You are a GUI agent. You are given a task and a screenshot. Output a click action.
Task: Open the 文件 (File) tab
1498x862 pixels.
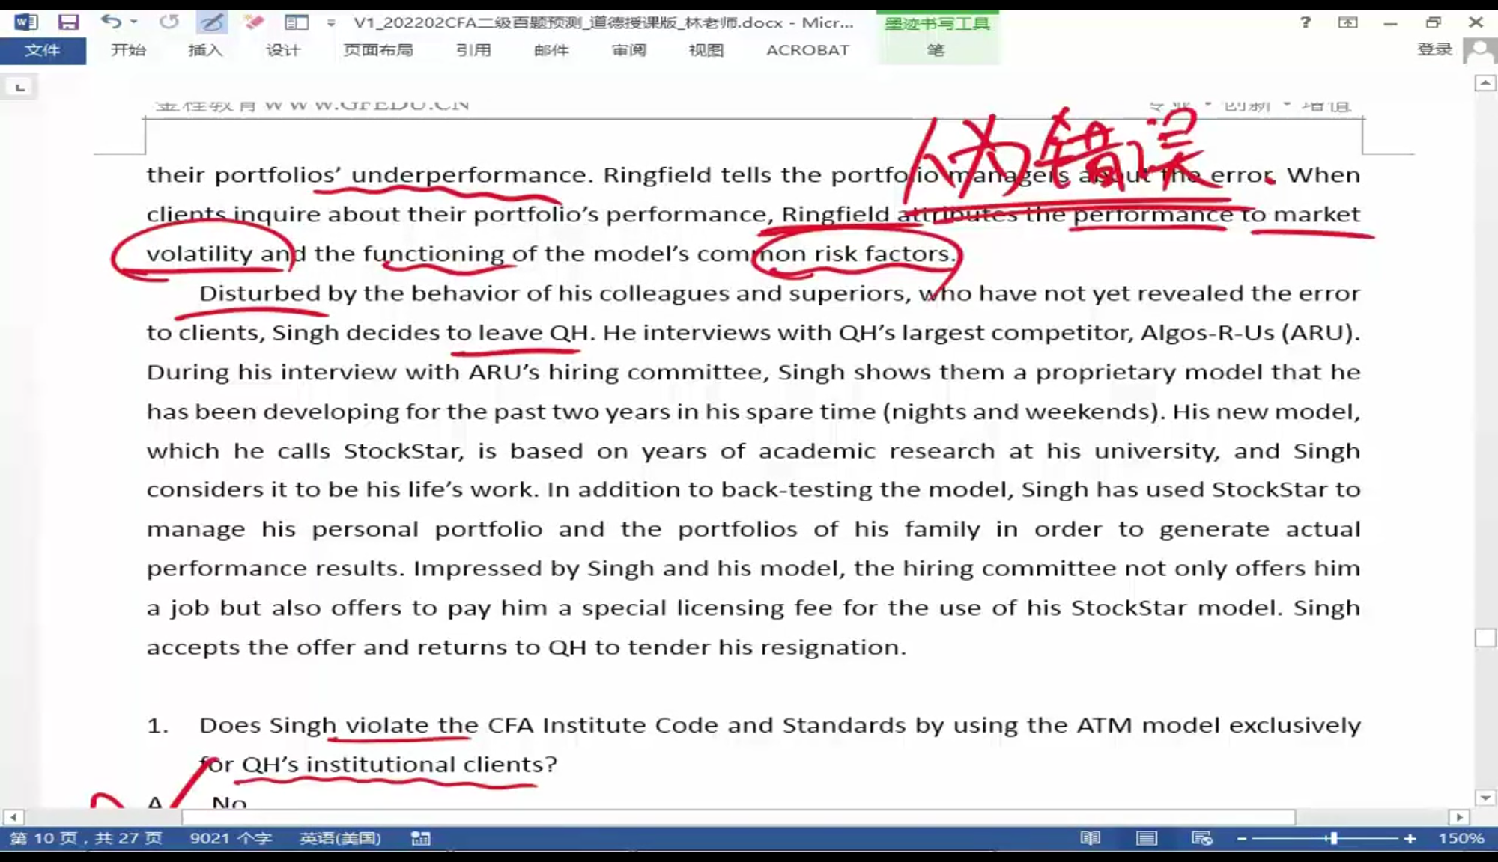point(42,50)
